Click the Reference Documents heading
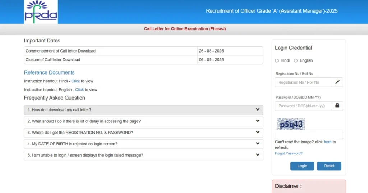This screenshot has width=368, height=193. coord(49,72)
